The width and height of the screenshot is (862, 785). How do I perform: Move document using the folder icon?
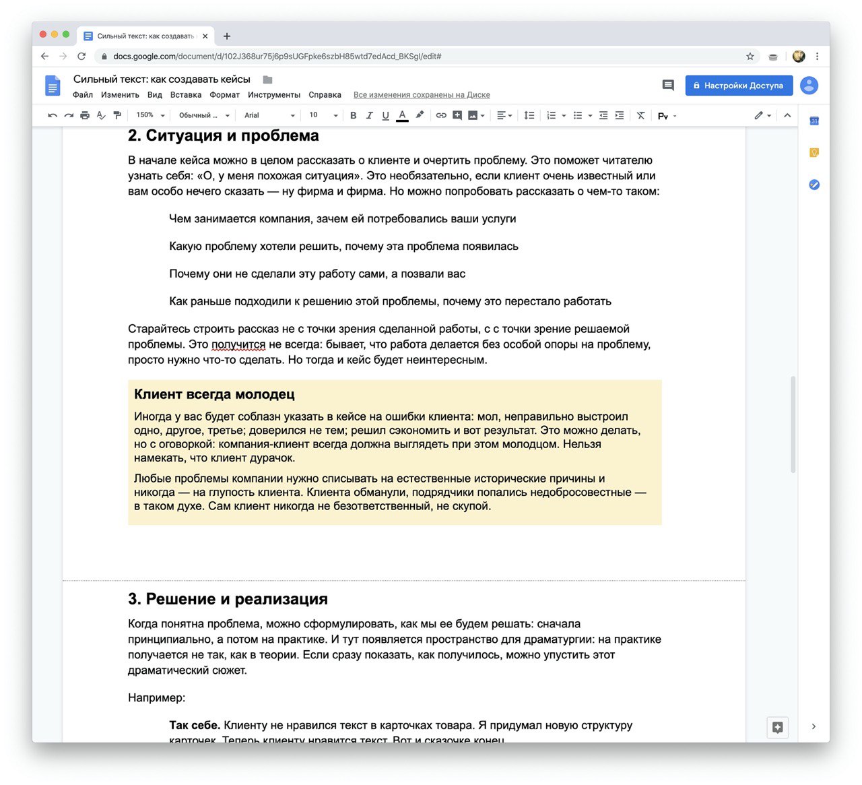pyautogui.click(x=267, y=80)
